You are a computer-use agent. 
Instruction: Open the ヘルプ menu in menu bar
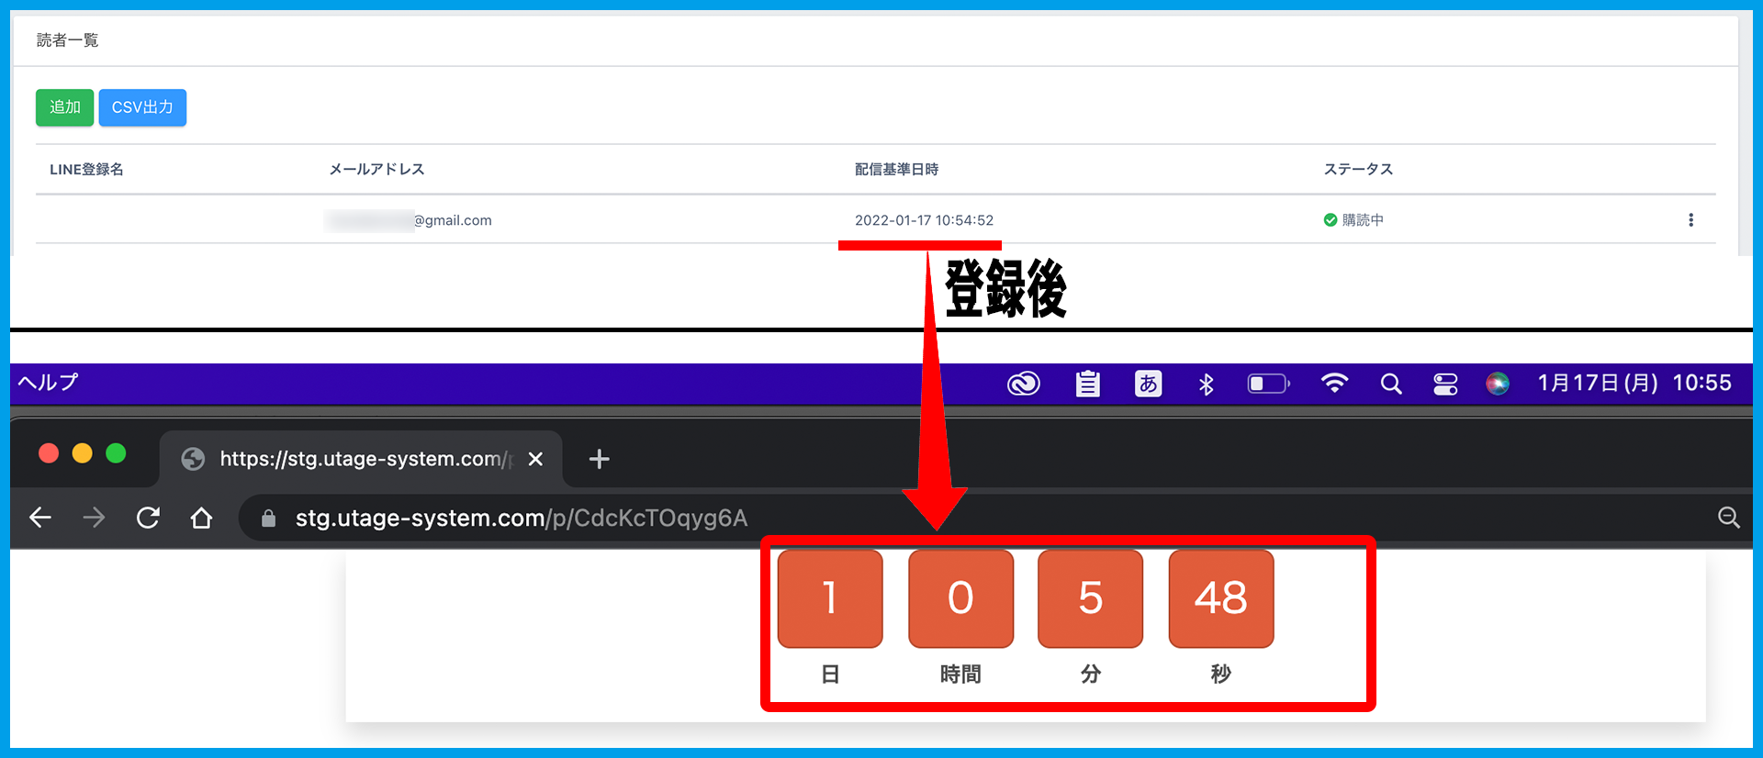[x=49, y=383]
